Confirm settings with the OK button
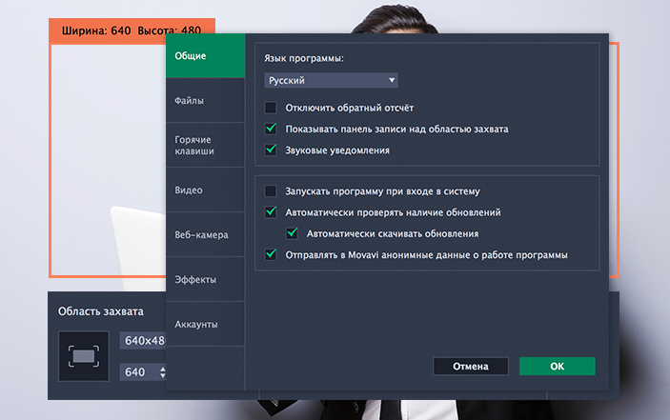The image size is (670, 420). click(x=557, y=366)
